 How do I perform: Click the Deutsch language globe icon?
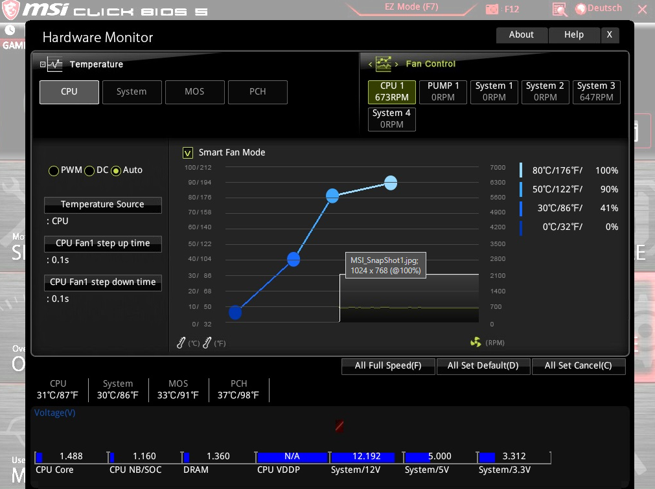point(580,9)
